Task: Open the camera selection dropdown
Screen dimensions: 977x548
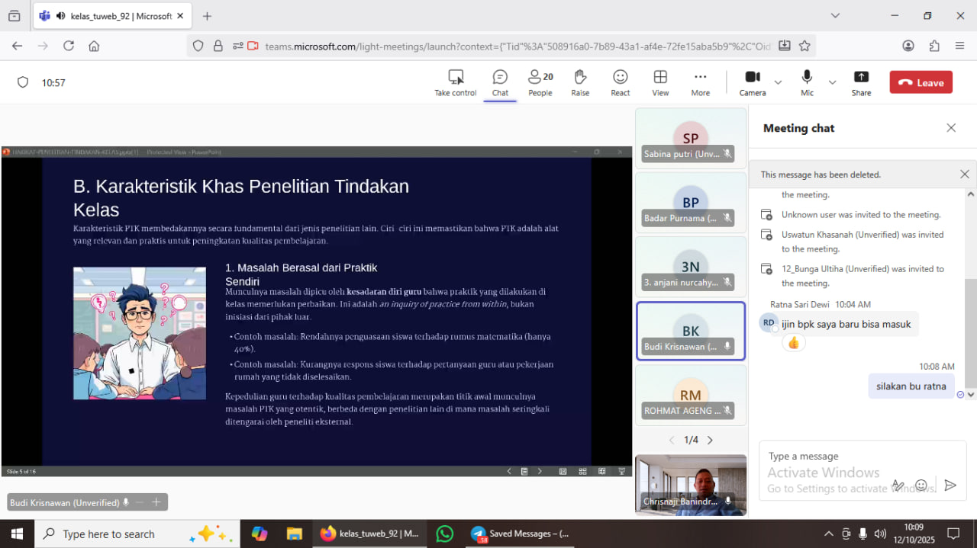Action: point(778,82)
